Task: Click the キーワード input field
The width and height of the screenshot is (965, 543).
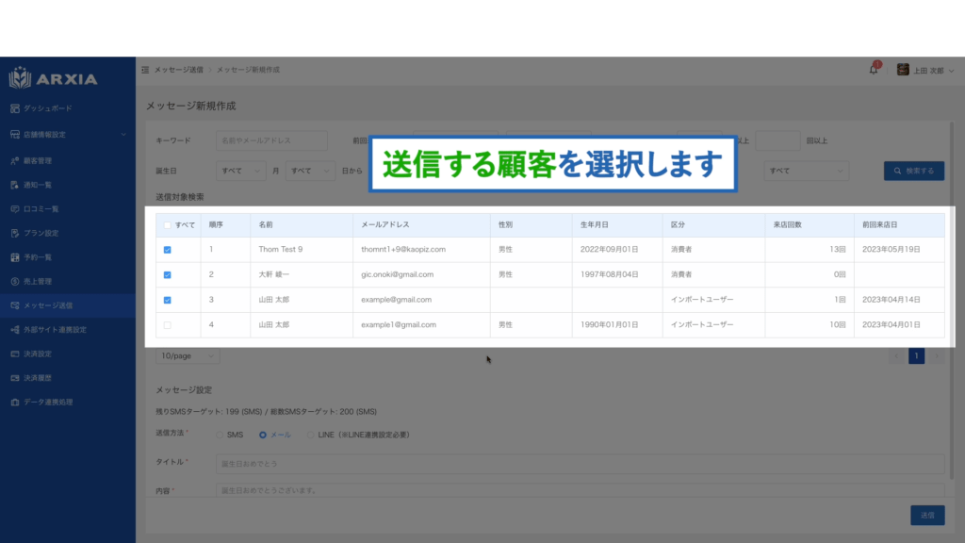Action: 270,140
